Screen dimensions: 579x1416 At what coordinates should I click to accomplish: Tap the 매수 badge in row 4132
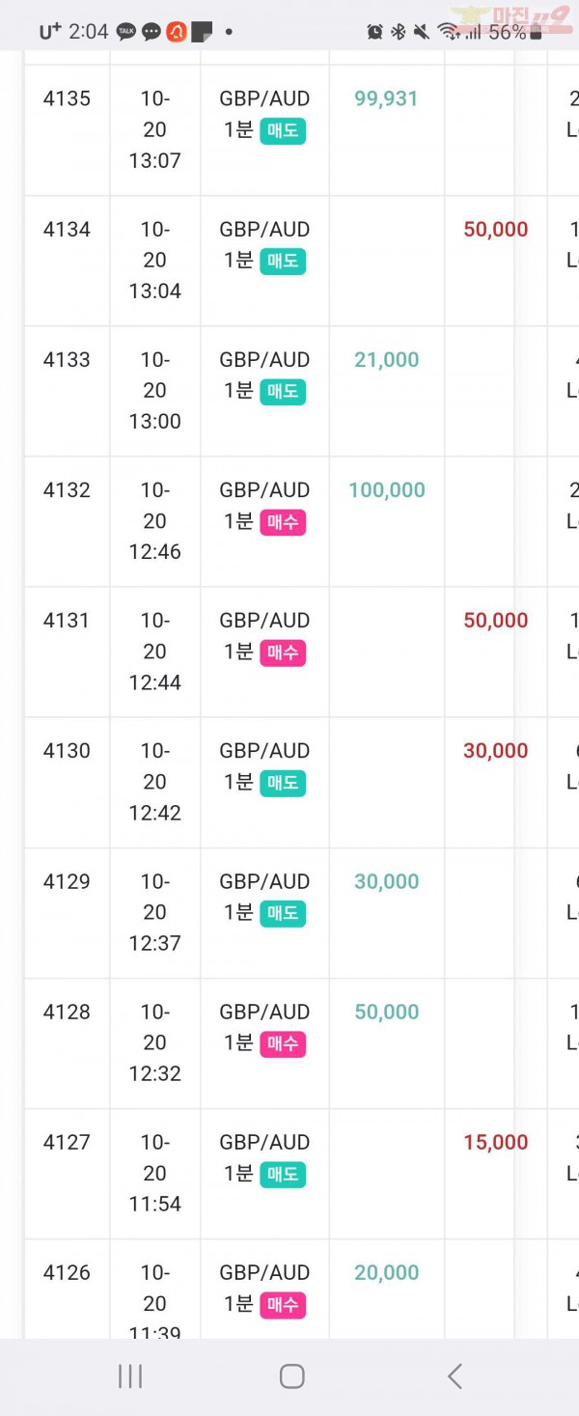pos(283,522)
